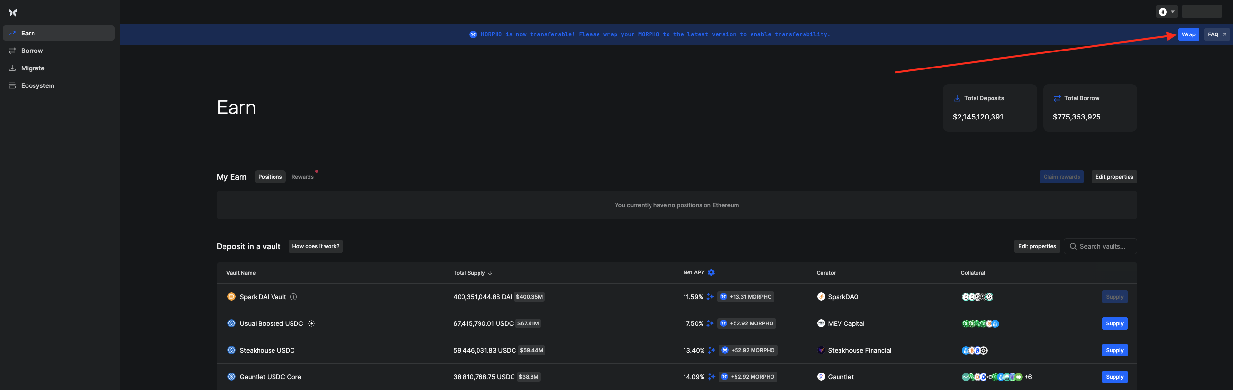Viewport: 1233px width, 390px height.
Task: Open the Borrow section in sidebar
Action: click(59, 51)
